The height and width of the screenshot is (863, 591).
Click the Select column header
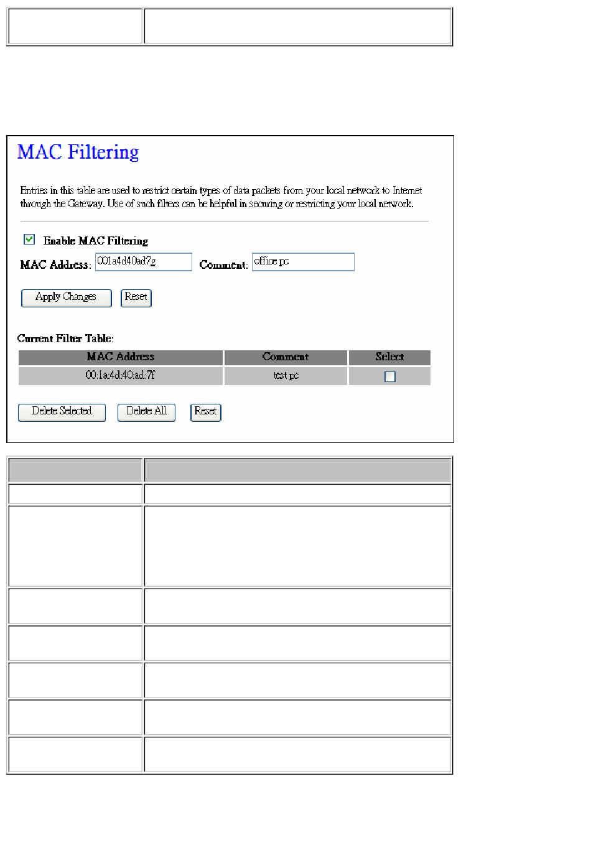coord(389,357)
